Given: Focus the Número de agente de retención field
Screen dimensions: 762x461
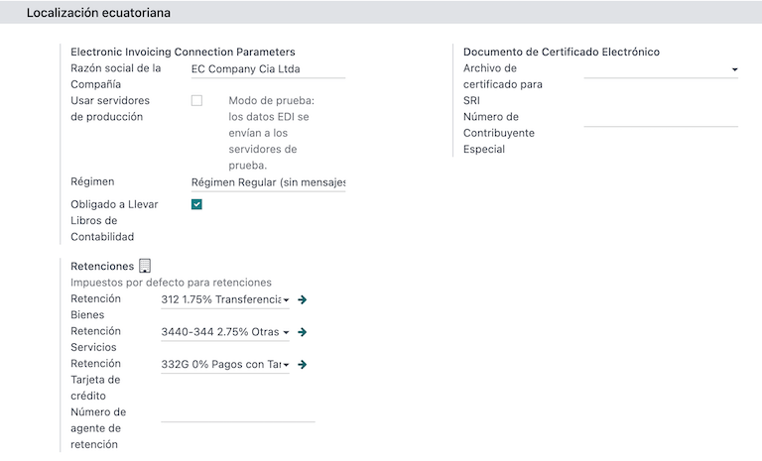Looking at the screenshot, I should pyautogui.click(x=238, y=412).
